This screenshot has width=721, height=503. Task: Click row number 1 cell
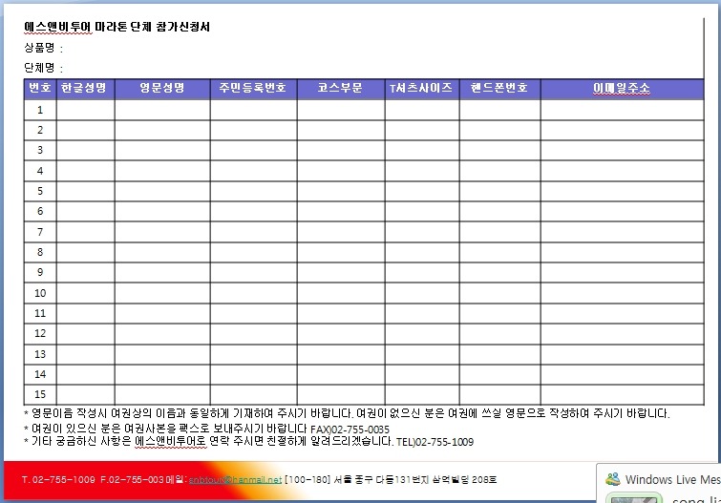[x=40, y=110]
